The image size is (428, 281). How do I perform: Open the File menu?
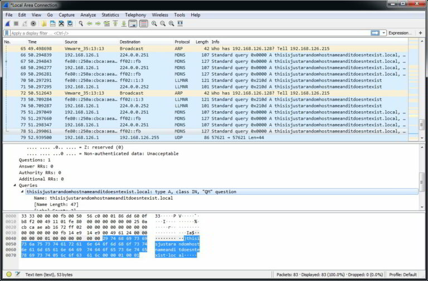click(9, 15)
